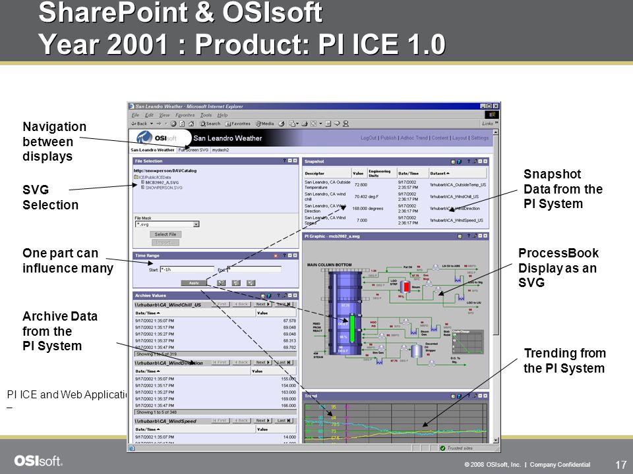Open the IE Media toolbar button

[265, 124]
